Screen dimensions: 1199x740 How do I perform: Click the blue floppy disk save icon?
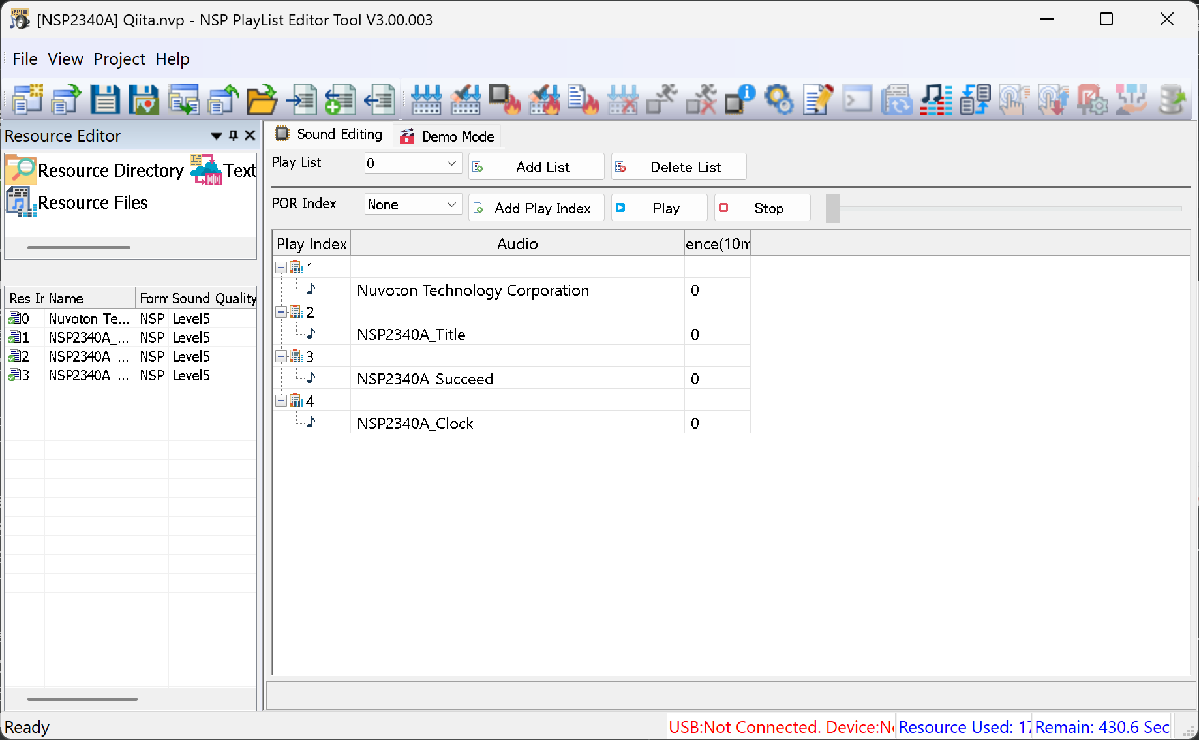[x=105, y=99]
